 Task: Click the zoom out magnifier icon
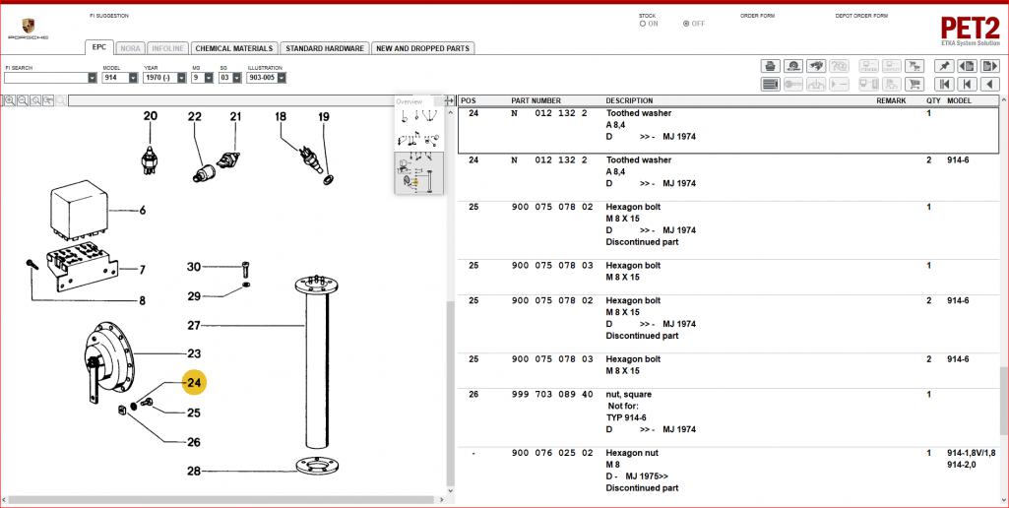click(23, 100)
